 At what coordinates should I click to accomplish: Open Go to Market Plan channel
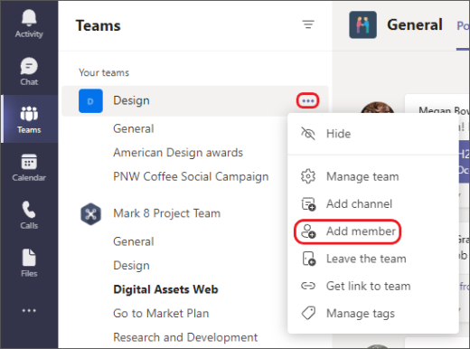point(161,314)
